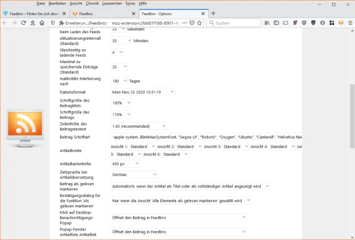Viewport: 355px width, 240px height.
Task: Click the moz-extension URL address field
Action: (x=146, y=23)
